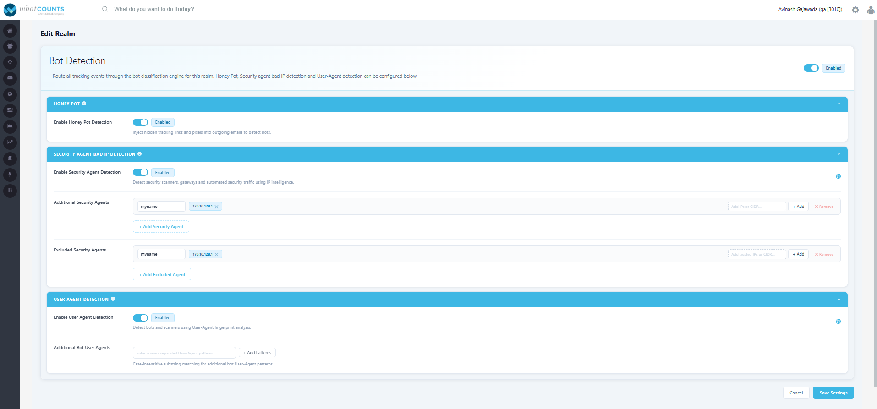Toggle the main Bot Detection switch
Screen dimensions: 877x409
811,68
